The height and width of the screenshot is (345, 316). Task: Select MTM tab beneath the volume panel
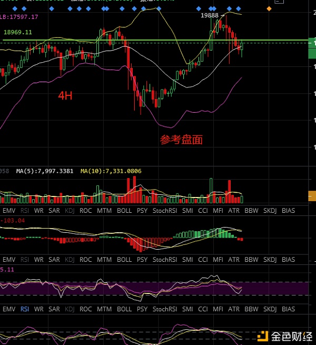click(104, 211)
